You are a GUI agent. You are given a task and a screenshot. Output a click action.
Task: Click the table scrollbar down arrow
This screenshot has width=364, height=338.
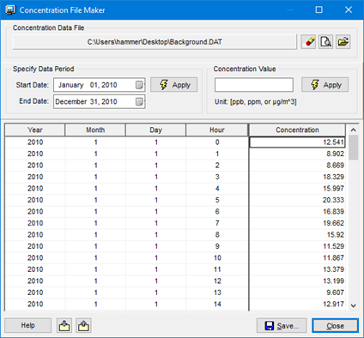(x=354, y=305)
